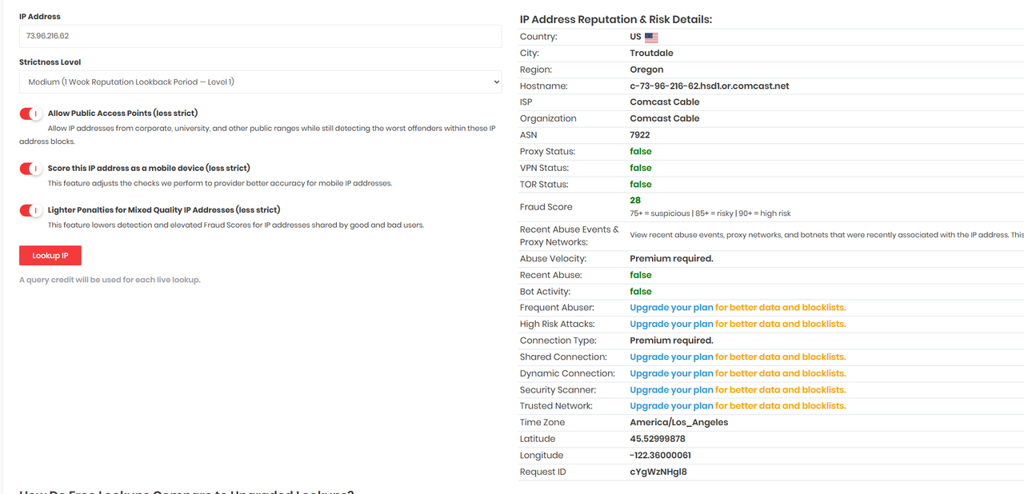Viewport: 1024px width, 494px height.
Task: Select the Request ID value cYgWzNHgl8
Action: coord(658,472)
